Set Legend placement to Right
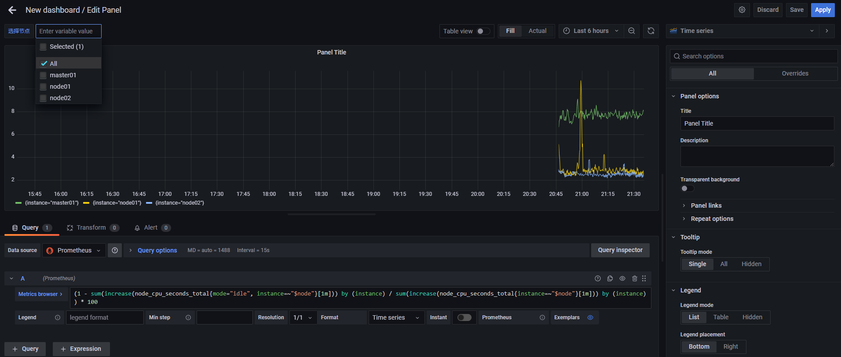This screenshot has width=841, height=357. click(731, 346)
